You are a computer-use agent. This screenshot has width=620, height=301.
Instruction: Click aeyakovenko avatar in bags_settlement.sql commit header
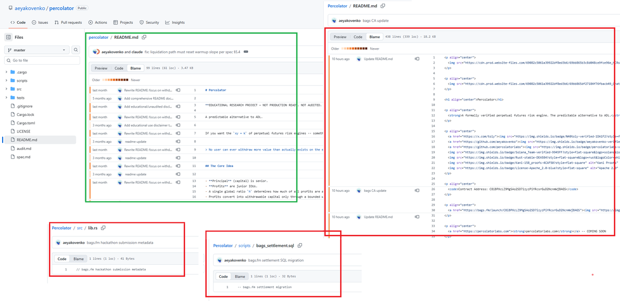tap(219, 260)
